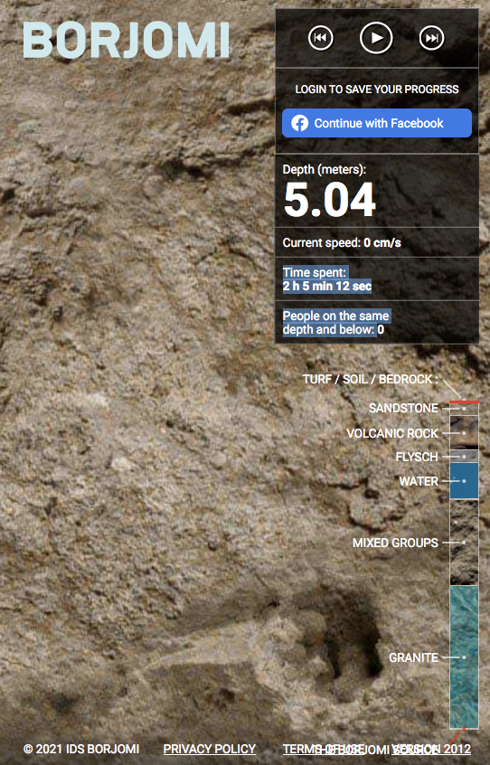Image resolution: width=490 pixels, height=765 pixels.
Task: Open the Privacy Policy link
Action: [209, 749]
